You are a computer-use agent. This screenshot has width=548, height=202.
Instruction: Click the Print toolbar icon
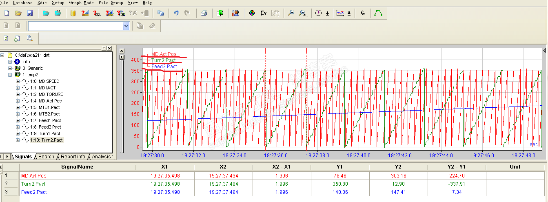(204, 13)
